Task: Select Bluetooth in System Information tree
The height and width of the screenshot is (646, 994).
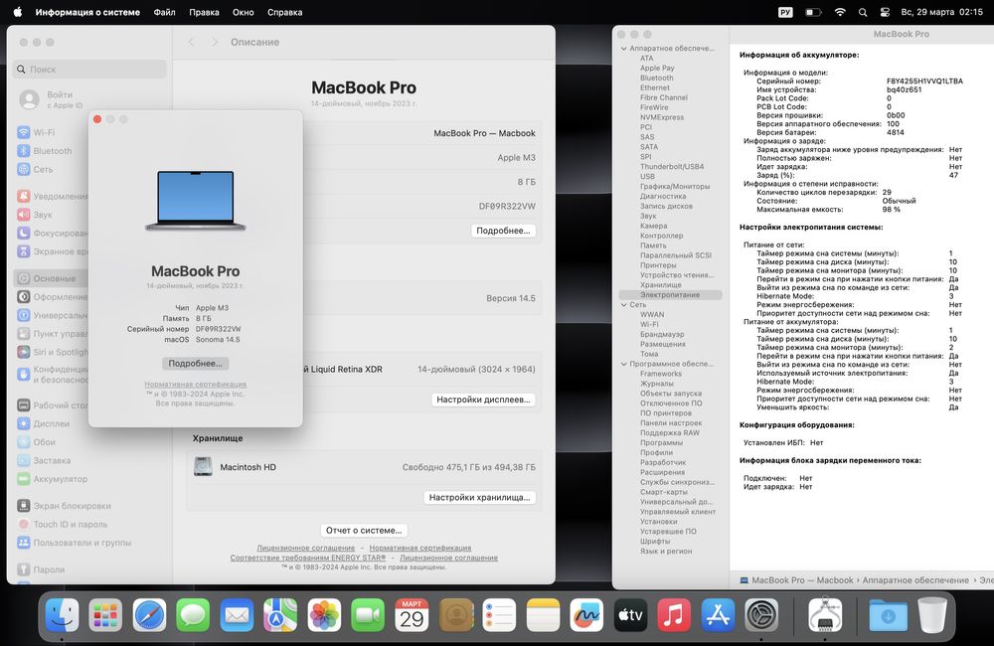Action: click(x=657, y=78)
